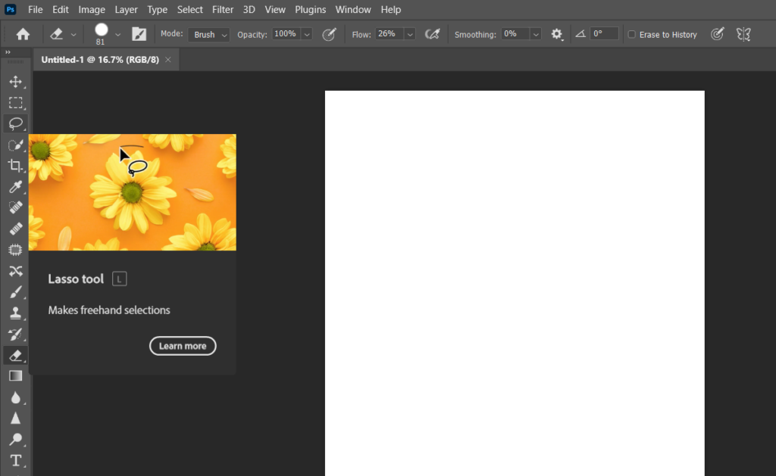The height and width of the screenshot is (476, 776).
Task: Toggle pressure for opacity
Action: (329, 34)
